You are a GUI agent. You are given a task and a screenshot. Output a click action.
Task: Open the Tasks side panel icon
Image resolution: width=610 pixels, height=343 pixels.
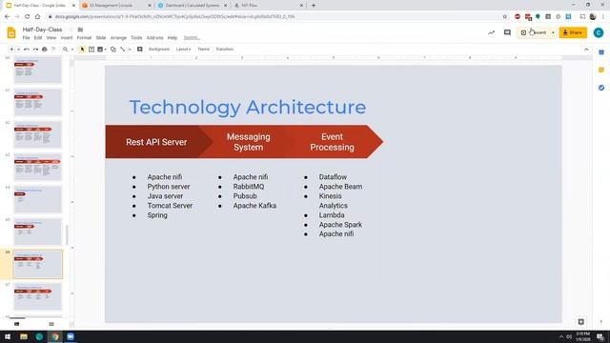601,88
